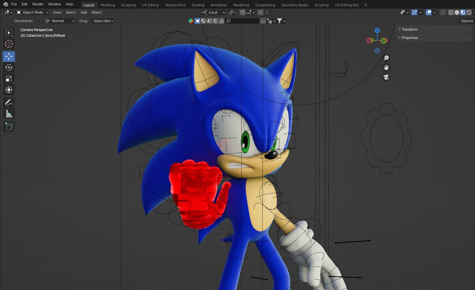
Task: Click the zoom magnifier viewport icon
Action: click(386, 58)
